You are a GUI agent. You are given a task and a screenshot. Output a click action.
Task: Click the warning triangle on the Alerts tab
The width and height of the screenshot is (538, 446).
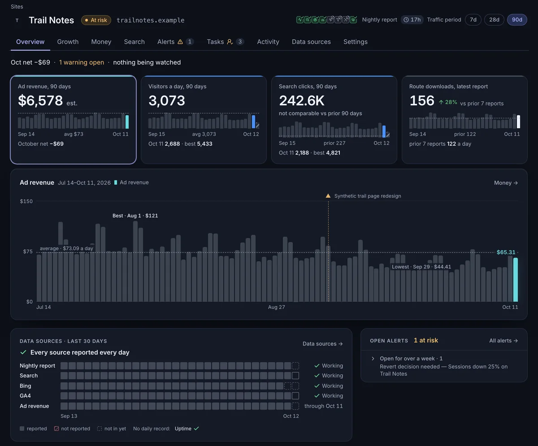point(180,42)
